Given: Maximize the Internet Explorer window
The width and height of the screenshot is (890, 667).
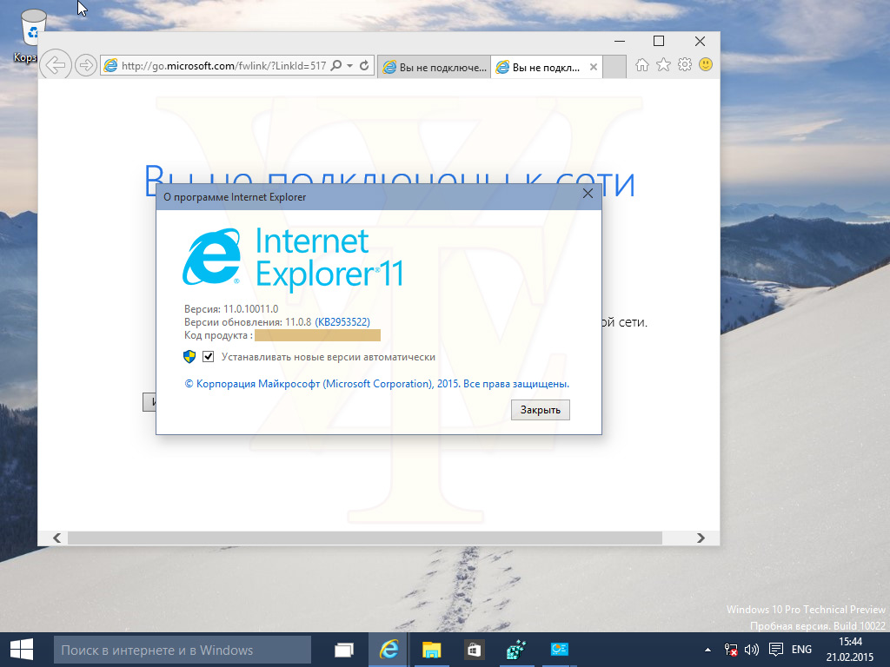Looking at the screenshot, I should pyautogui.click(x=659, y=42).
